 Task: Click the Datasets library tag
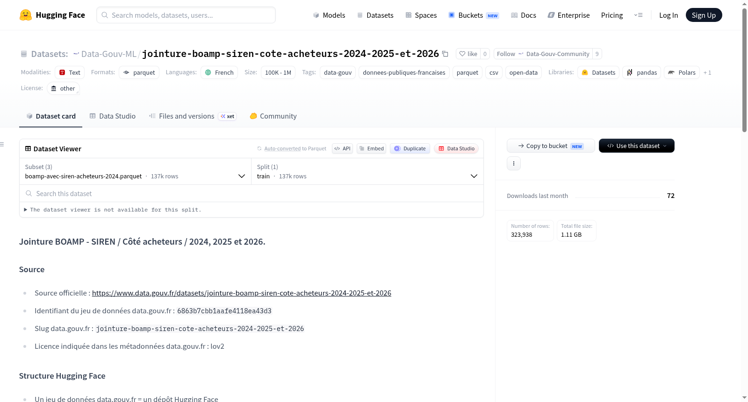coord(598,72)
